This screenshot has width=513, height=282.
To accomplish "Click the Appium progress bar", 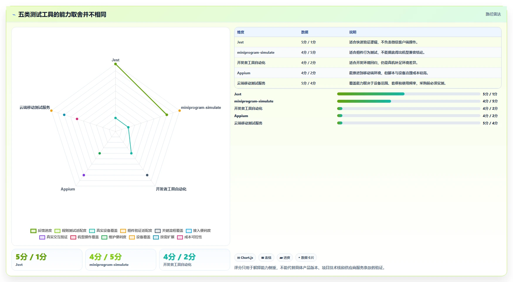I will click(x=409, y=116).
